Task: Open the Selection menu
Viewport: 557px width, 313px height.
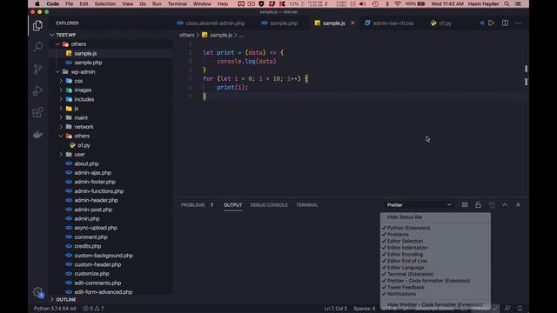Action: (x=104, y=3)
